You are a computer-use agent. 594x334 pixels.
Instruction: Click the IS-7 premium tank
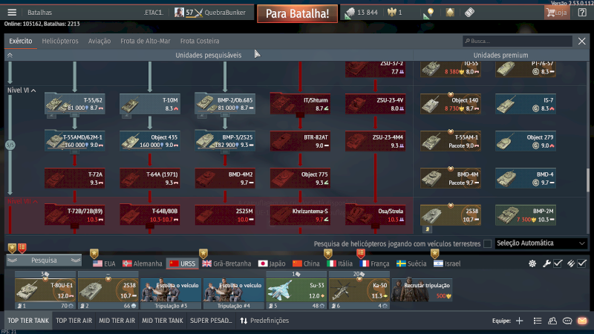[526, 104]
